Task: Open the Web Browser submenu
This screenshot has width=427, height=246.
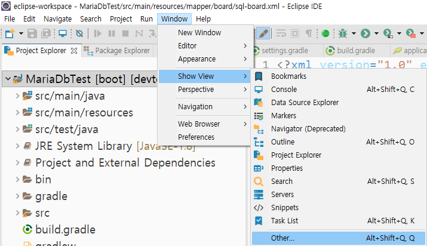Action: click(x=204, y=124)
